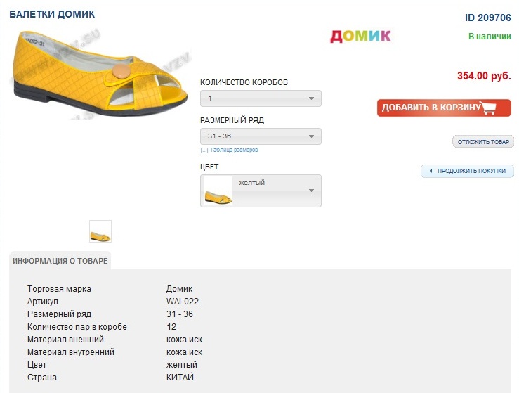Click the ОТЛОЖИТЬ ТОВАР button

(x=483, y=142)
